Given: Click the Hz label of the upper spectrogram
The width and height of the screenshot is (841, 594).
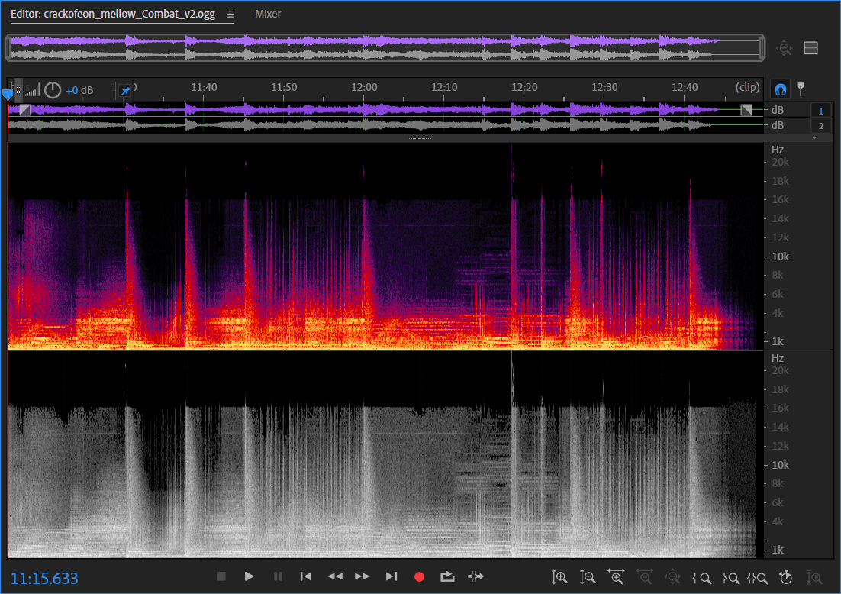Looking at the screenshot, I should [x=777, y=150].
